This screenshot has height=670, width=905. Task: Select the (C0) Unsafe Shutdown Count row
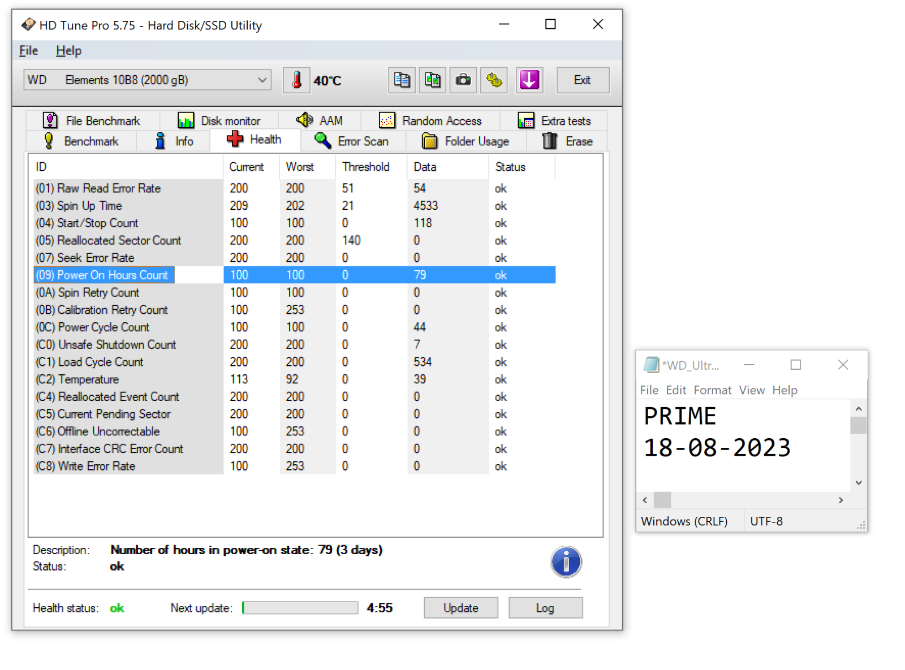click(x=295, y=344)
